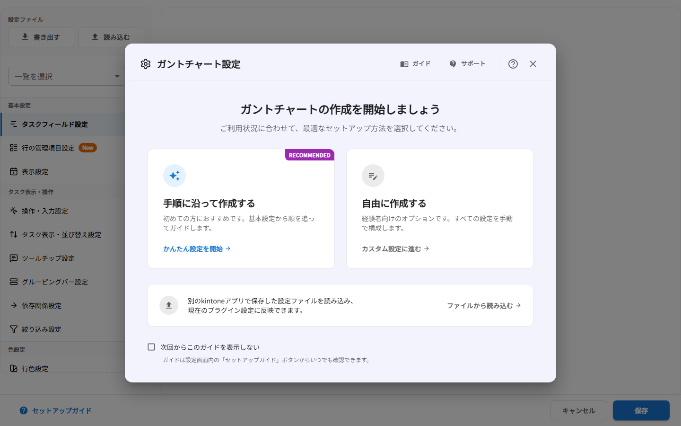Screen dimensions: 681x426
Task: Click the circled question mark help icon
Action: click(x=513, y=64)
